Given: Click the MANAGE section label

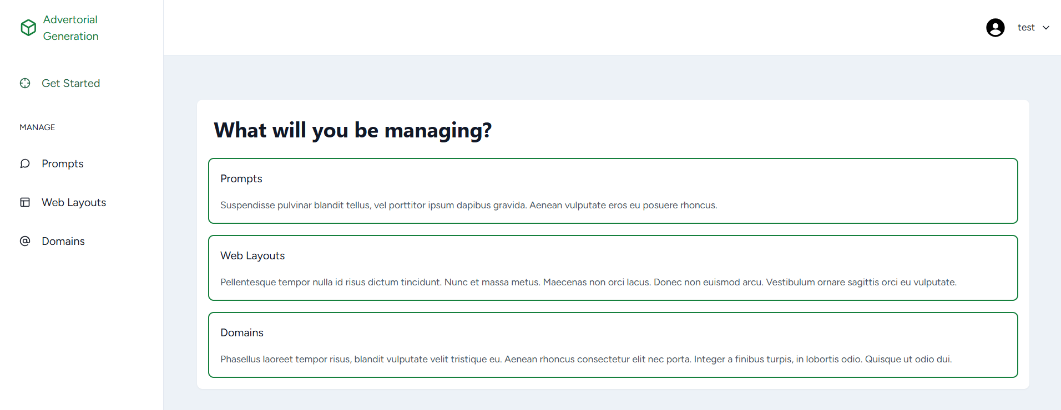Looking at the screenshot, I should click(x=37, y=127).
